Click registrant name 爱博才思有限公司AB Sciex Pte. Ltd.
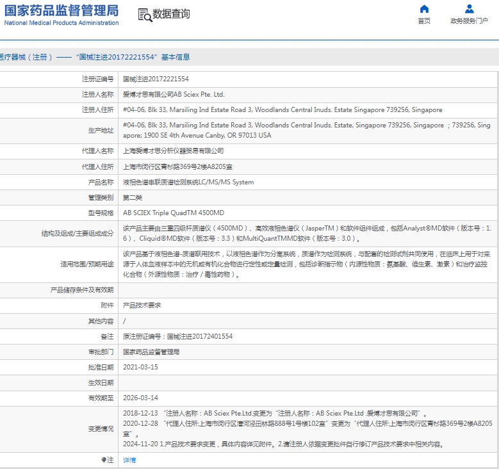This screenshot has width=499, height=470. click(x=174, y=95)
